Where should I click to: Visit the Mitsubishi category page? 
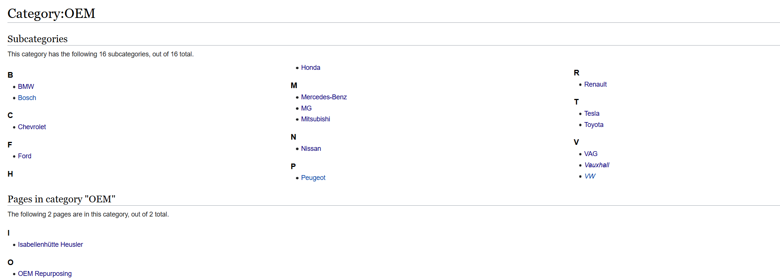tap(315, 119)
